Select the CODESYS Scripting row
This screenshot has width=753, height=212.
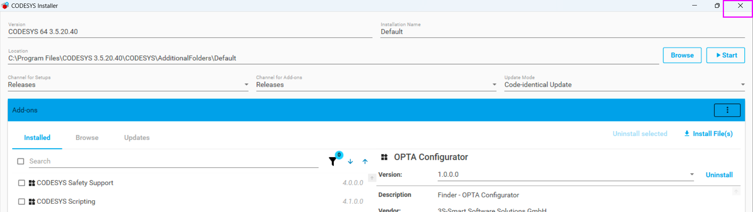point(191,201)
